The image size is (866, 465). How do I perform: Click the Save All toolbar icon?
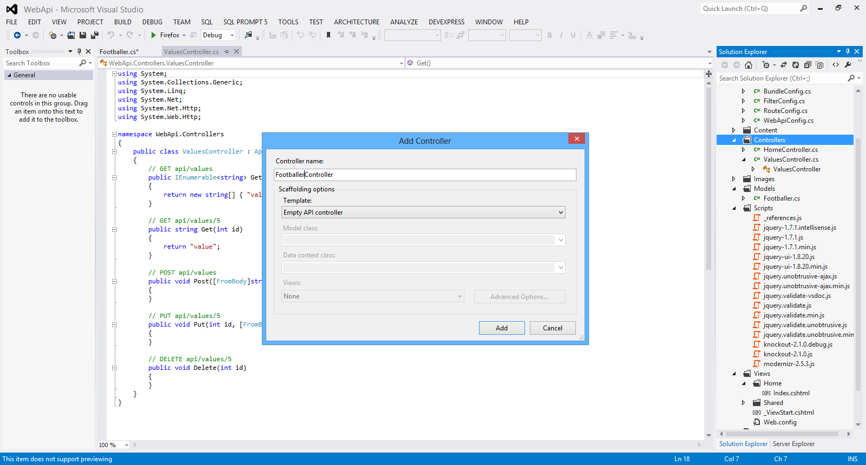coord(95,35)
